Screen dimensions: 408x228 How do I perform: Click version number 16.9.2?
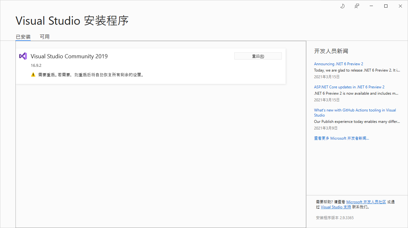36,66
